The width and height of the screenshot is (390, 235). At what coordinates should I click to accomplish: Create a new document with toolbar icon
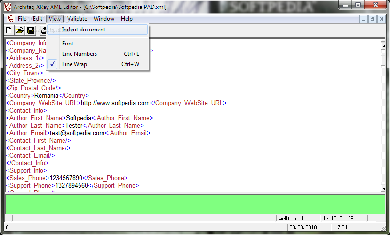[9, 30]
